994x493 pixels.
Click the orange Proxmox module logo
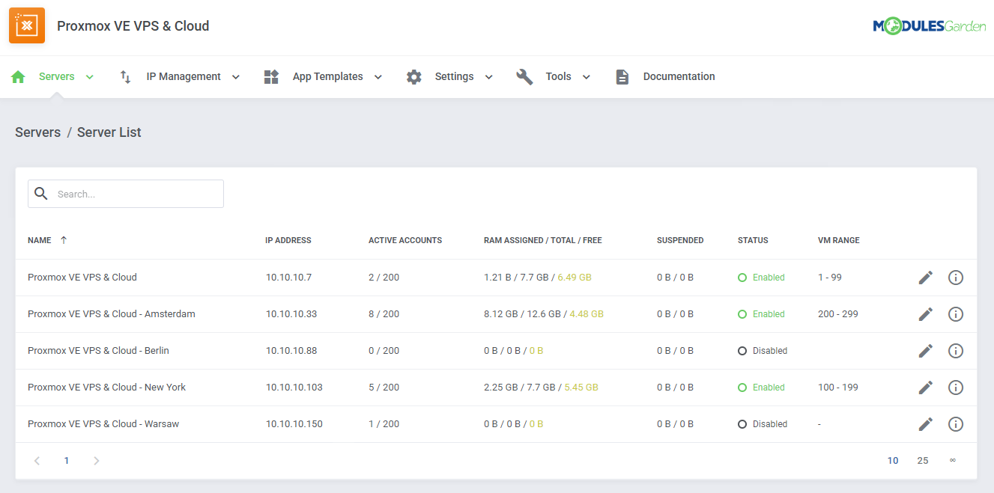pyautogui.click(x=27, y=25)
